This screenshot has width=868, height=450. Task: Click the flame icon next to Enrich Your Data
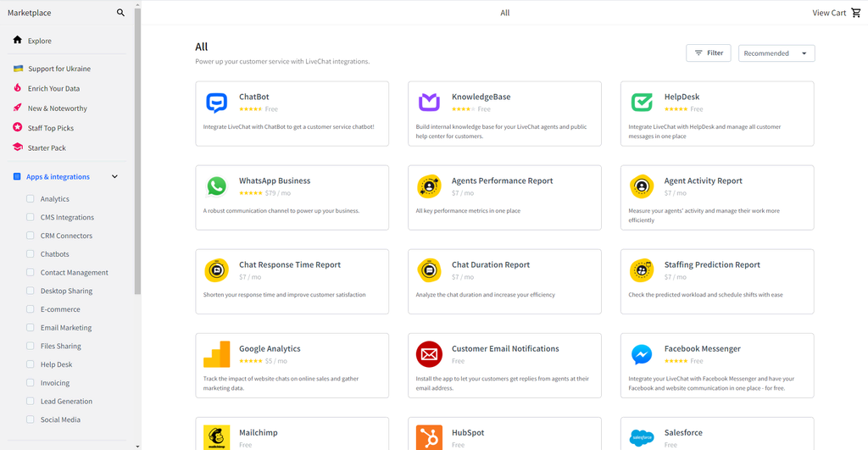pos(18,88)
